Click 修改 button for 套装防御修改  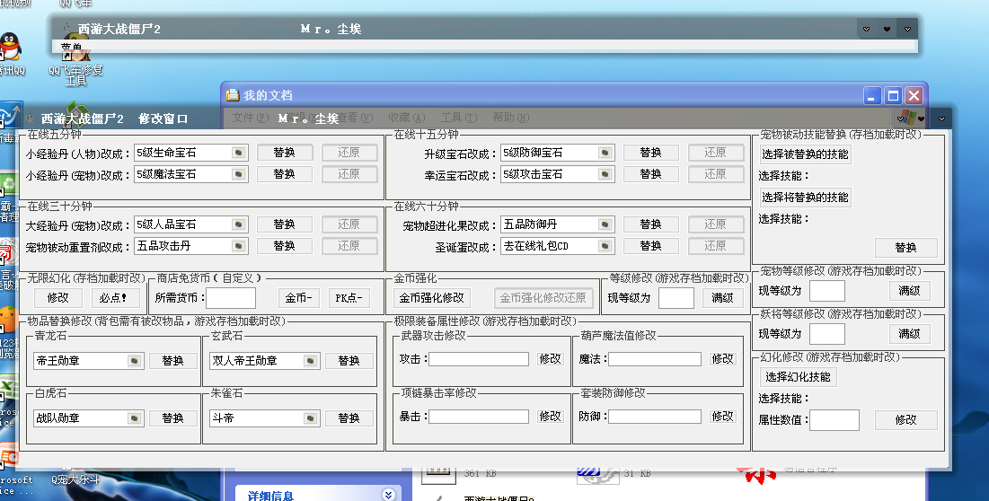(x=723, y=416)
